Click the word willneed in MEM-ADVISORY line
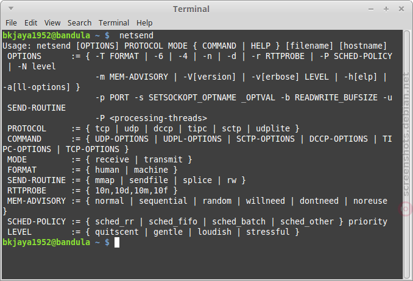 265,201
